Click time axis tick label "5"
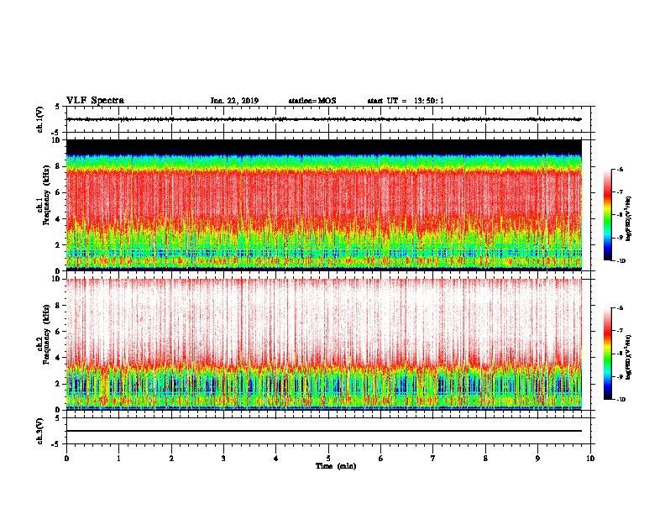This screenshot has height=514, width=665. (328, 459)
